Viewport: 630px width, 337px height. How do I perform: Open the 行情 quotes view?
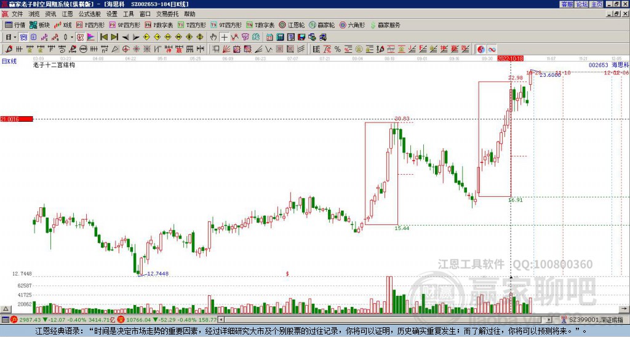click(x=15, y=25)
